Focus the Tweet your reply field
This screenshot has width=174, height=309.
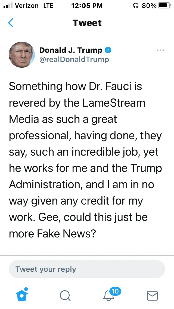pyautogui.click(x=87, y=269)
